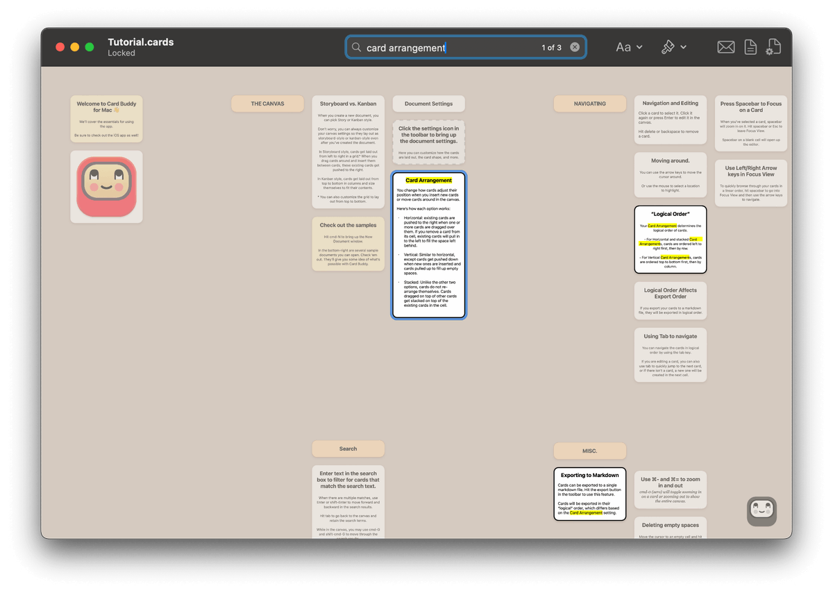833x593 pixels.
Task: Click the magnifier icon in search field
Action: click(356, 47)
